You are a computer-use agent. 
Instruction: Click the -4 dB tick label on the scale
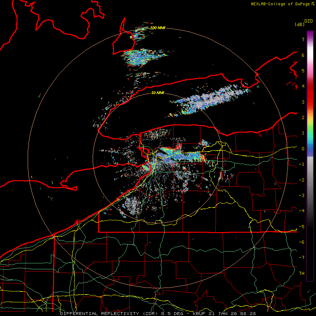pos(302,211)
